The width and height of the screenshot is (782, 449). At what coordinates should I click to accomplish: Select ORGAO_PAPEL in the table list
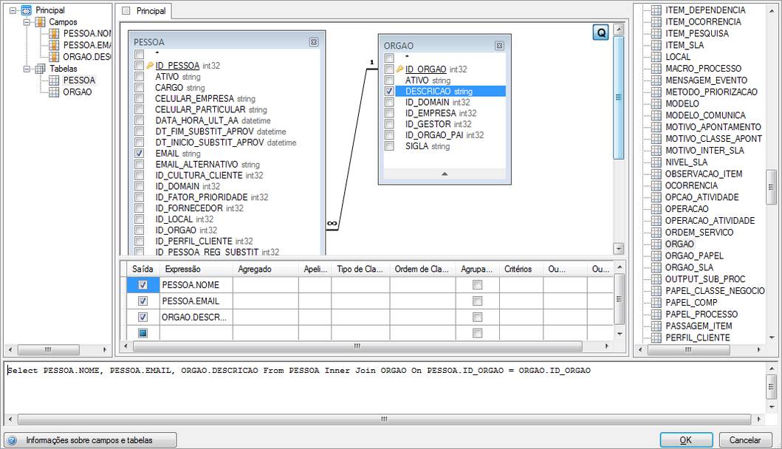[693, 256]
